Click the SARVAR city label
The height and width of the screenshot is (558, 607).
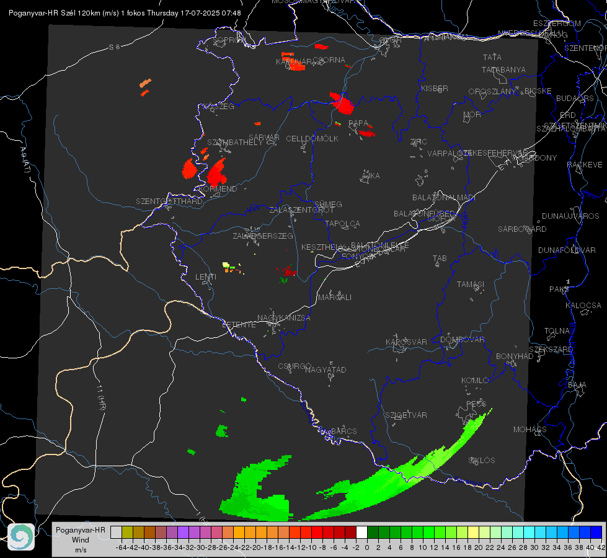264,138
